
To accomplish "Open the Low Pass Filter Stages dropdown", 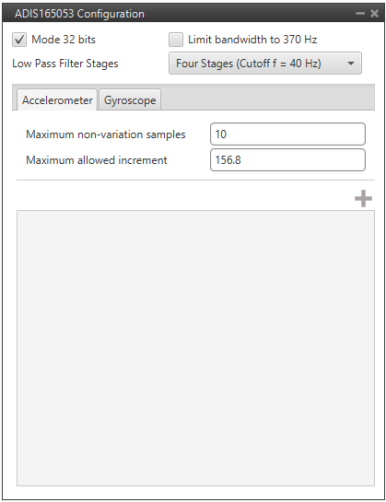I will (x=265, y=64).
